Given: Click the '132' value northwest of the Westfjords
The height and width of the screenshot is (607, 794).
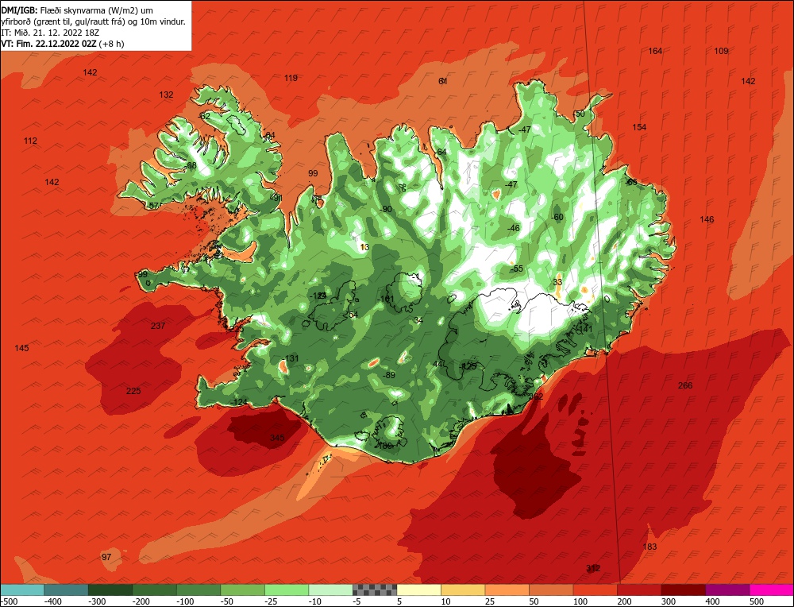Looking at the screenshot, I should (166, 95).
